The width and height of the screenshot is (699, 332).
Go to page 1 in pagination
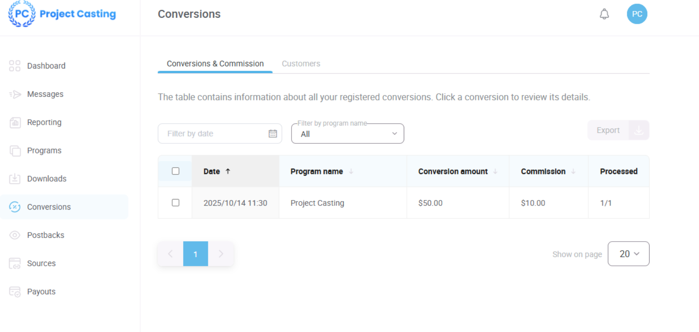[x=195, y=254]
